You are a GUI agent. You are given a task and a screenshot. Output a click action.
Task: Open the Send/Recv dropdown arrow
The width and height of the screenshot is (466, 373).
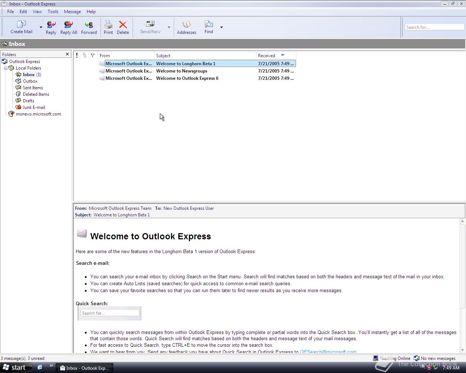coord(169,27)
